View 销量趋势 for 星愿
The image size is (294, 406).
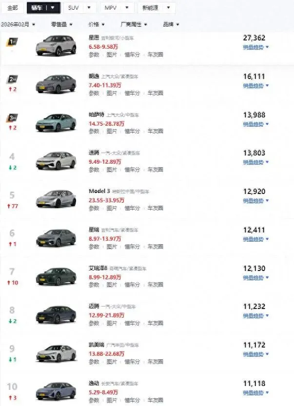[x=256, y=47]
